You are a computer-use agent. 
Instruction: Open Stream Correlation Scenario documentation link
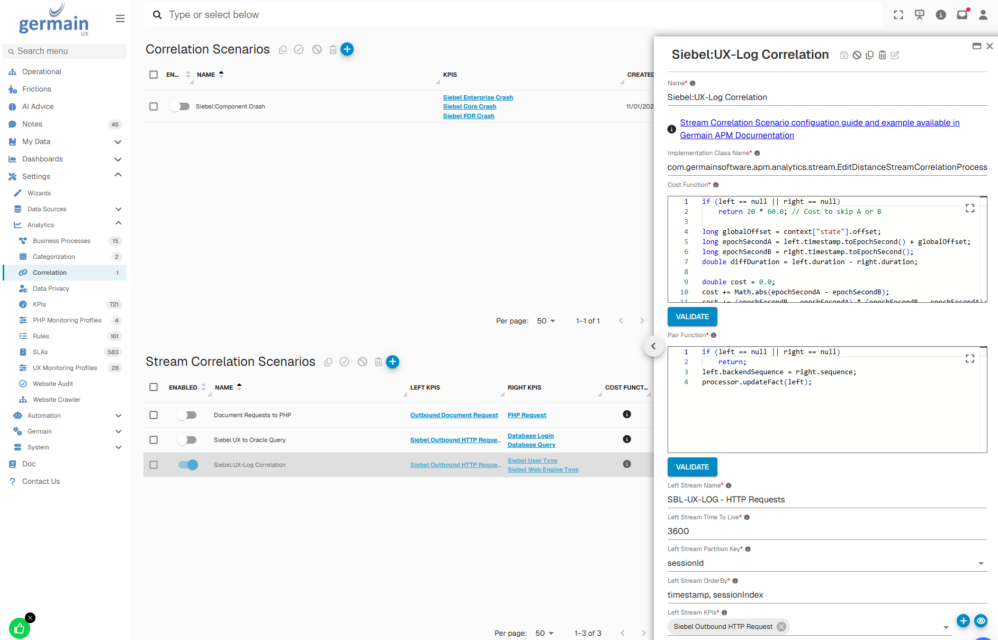point(820,129)
